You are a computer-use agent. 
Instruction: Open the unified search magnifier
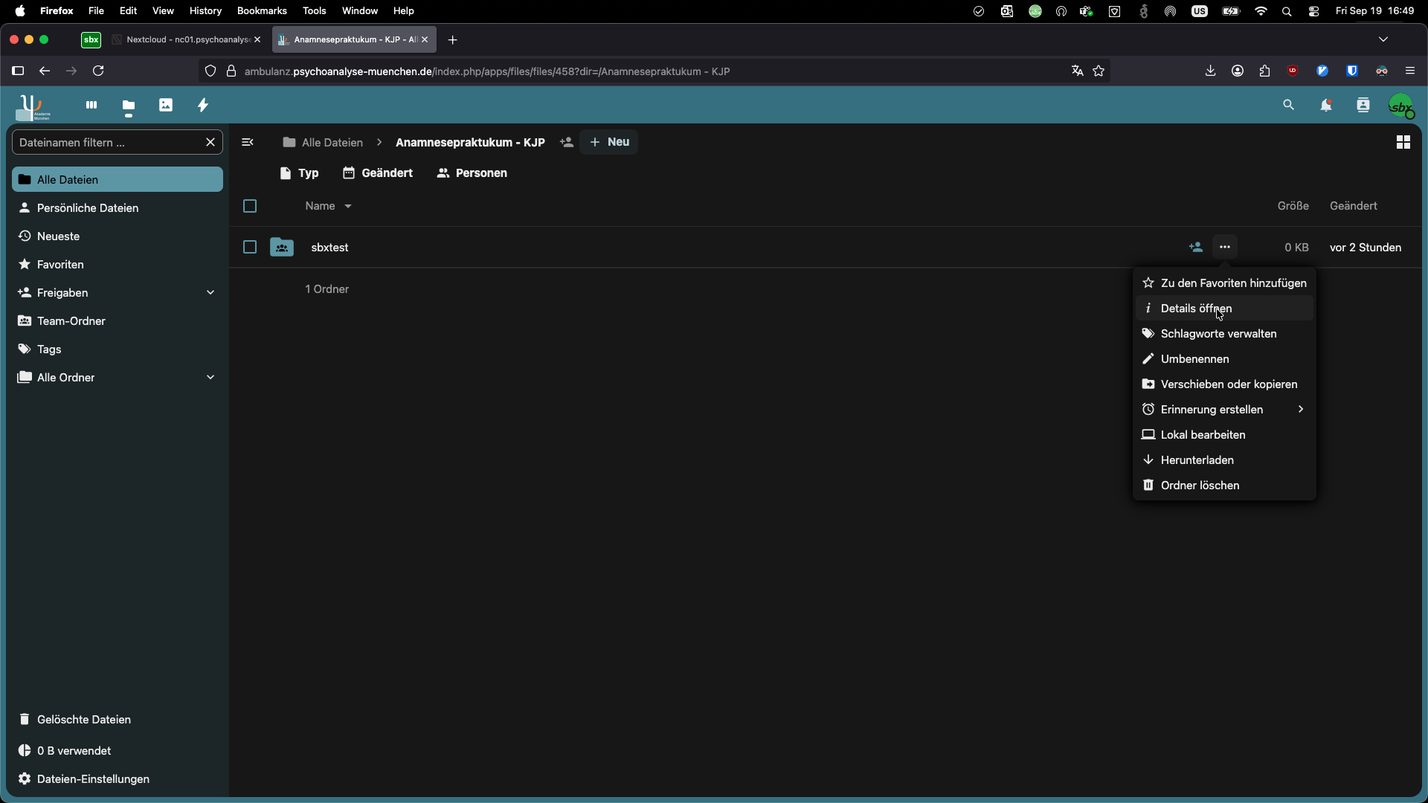point(1288,106)
